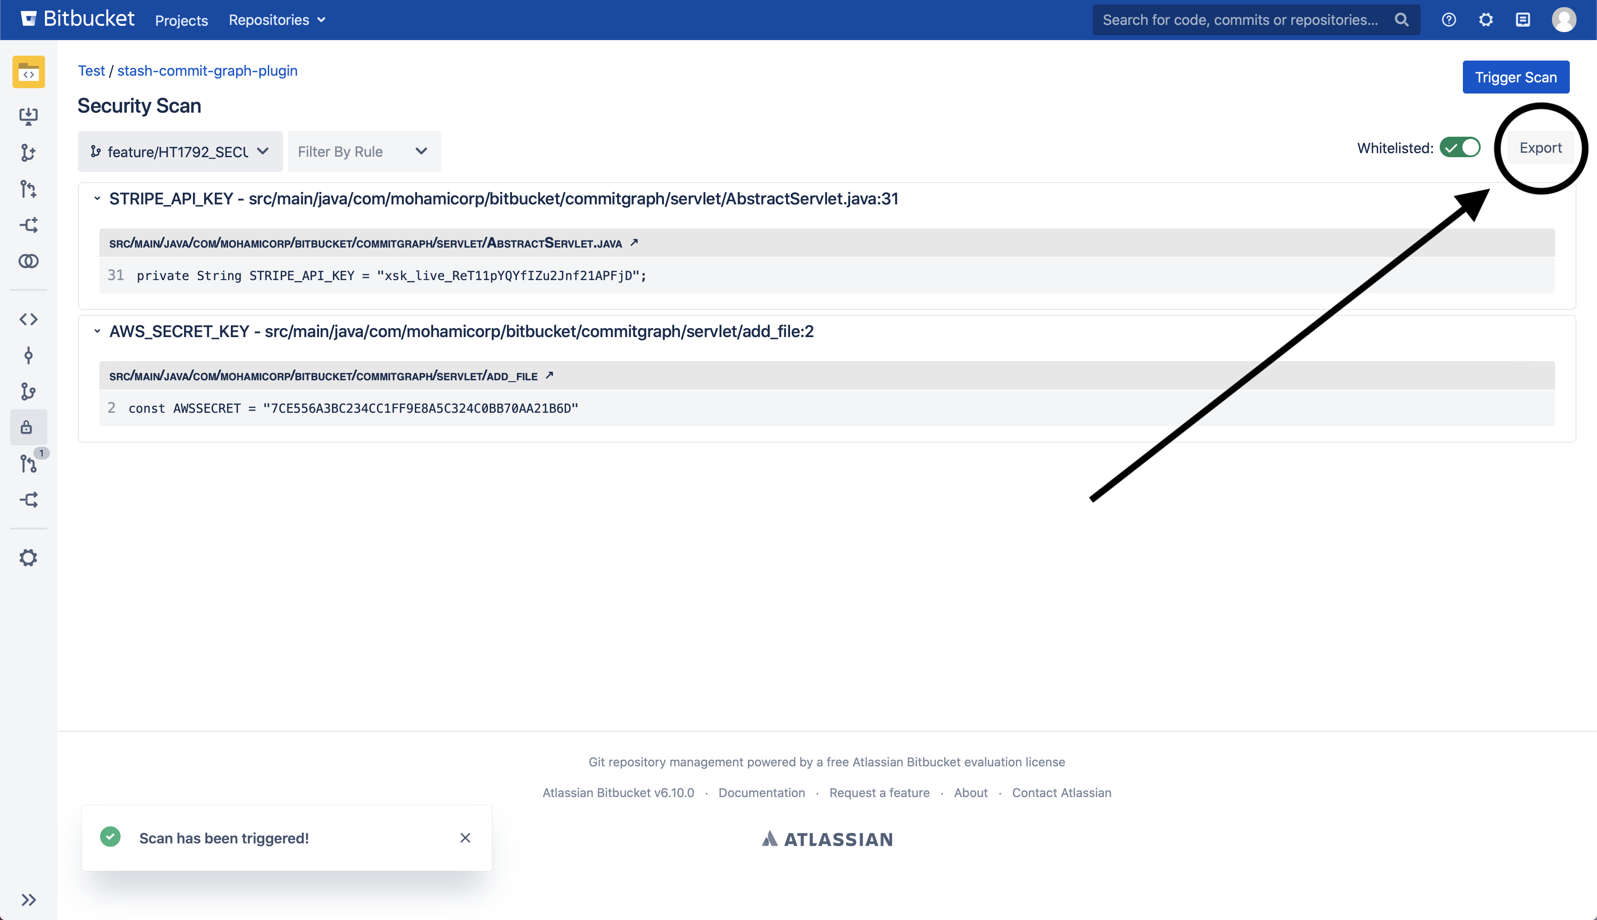Expand the sidebar with double chevron
Screen dimensions: 1597x920
(29, 899)
